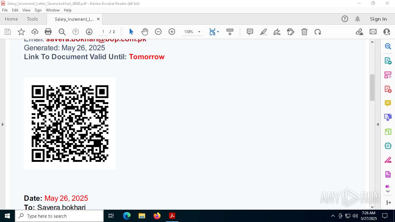Collapse the right tools pane

[378, 124]
